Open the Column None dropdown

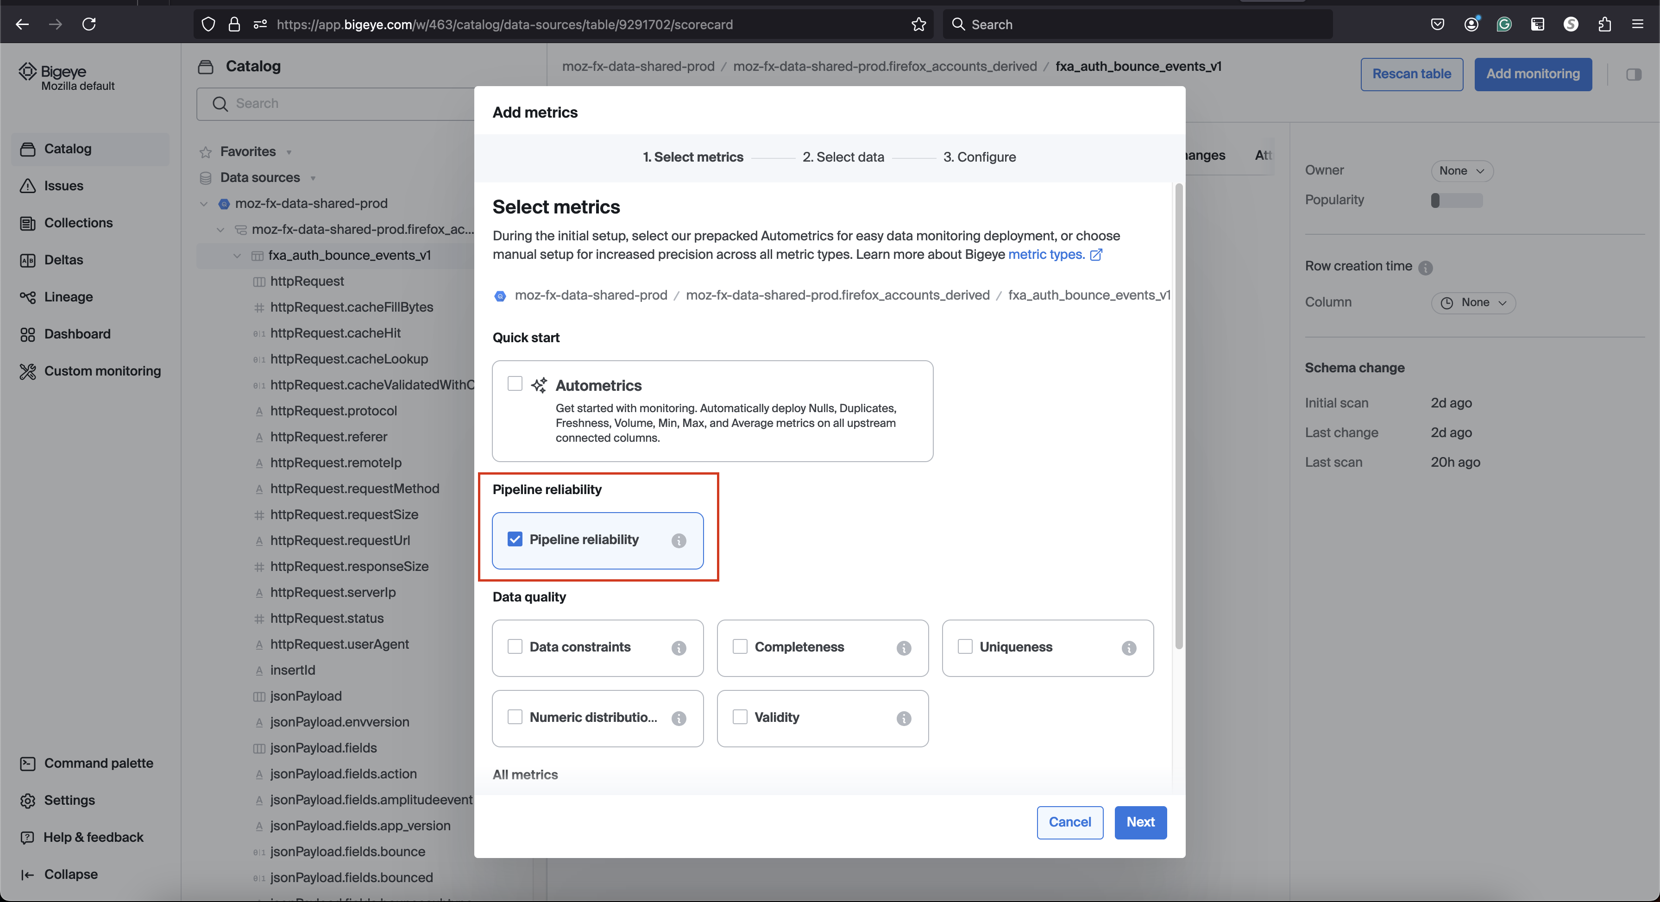coord(1473,303)
